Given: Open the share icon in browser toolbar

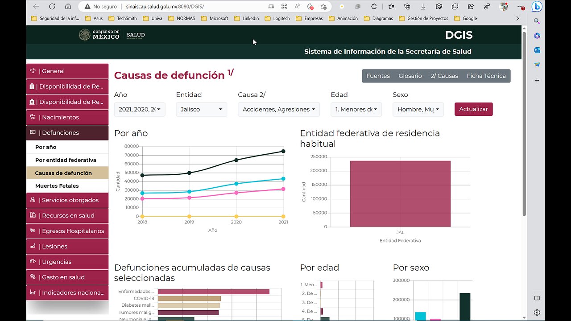Looking at the screenshot, I should click(x=471, y=7).
